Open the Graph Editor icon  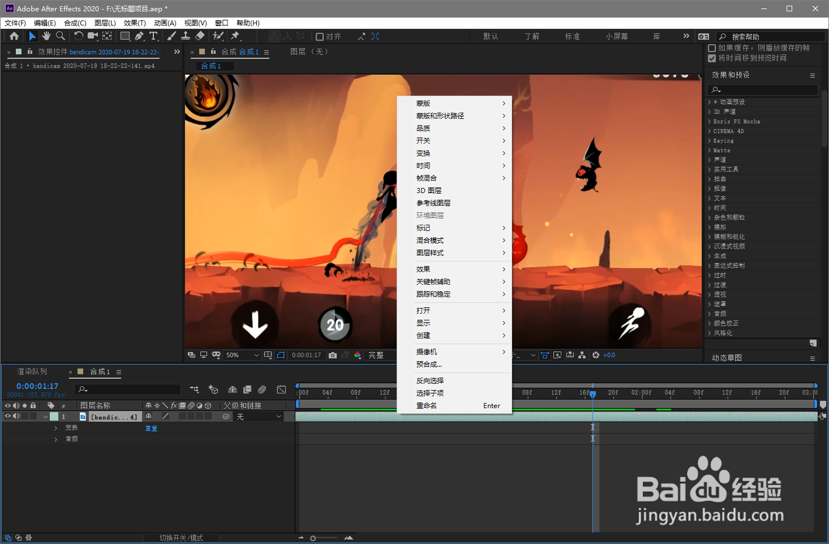click(281, 389)
